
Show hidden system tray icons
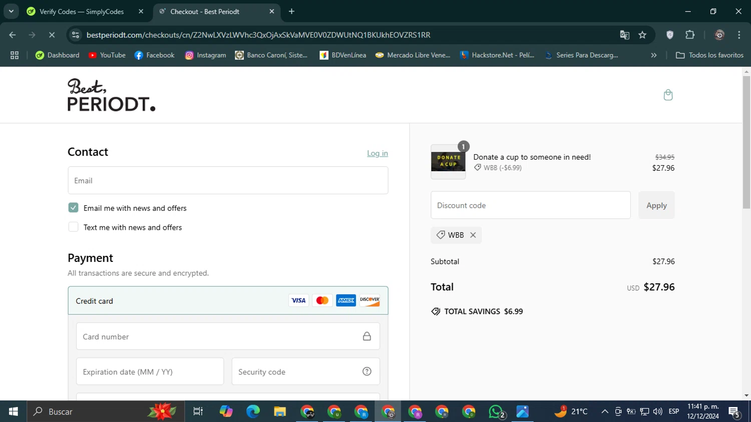click(605, 411)
